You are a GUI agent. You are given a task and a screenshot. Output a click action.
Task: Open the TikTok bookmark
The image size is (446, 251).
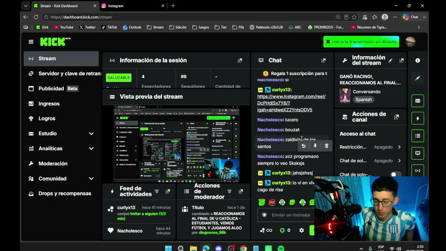coord(109,27)
